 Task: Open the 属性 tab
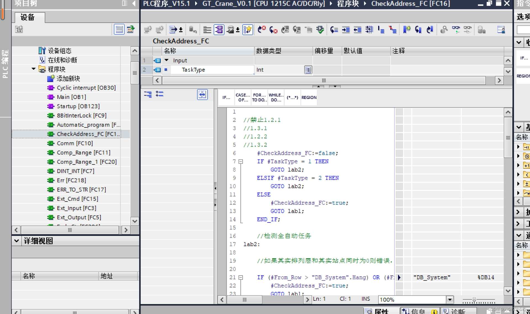pos(381,311)
